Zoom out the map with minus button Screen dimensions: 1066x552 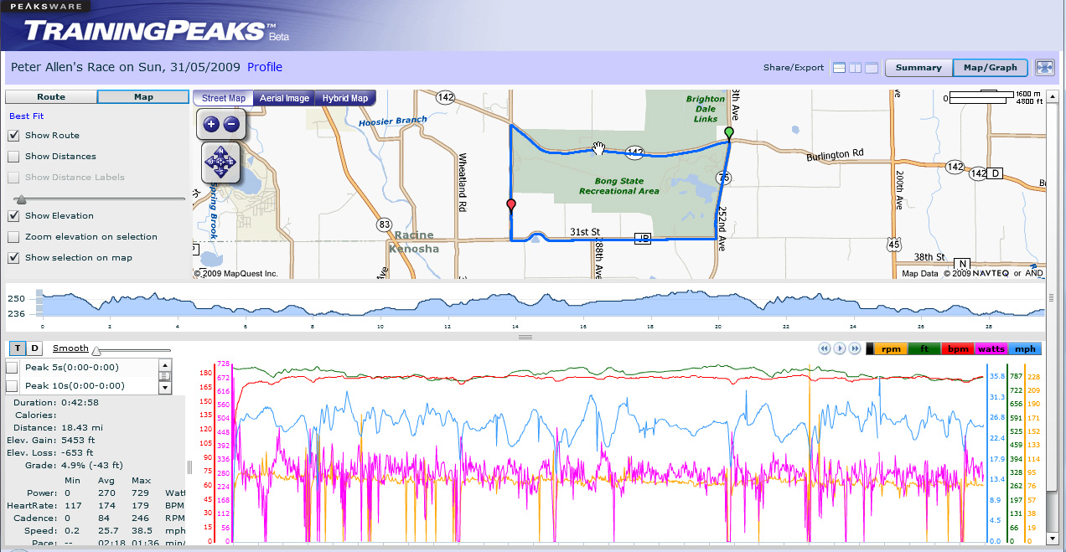point(232,124)
